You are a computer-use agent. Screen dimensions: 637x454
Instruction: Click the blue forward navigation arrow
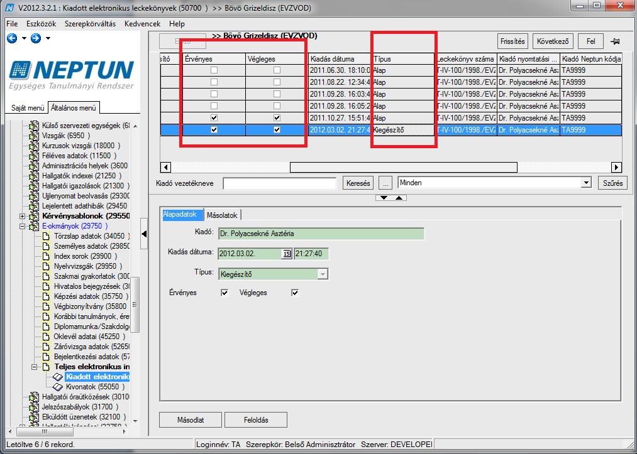(36, 38)
